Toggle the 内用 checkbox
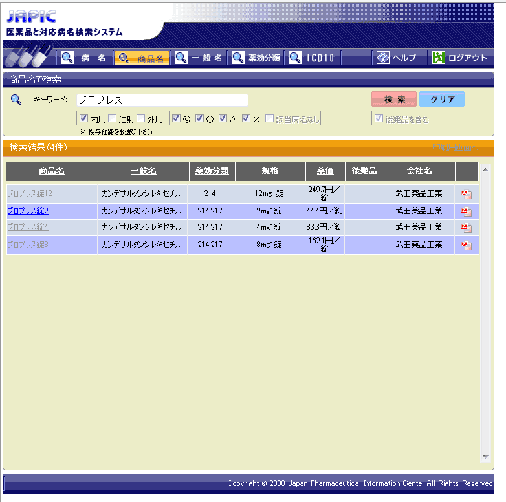The image size is (506, 502). (x=83, y=119)
